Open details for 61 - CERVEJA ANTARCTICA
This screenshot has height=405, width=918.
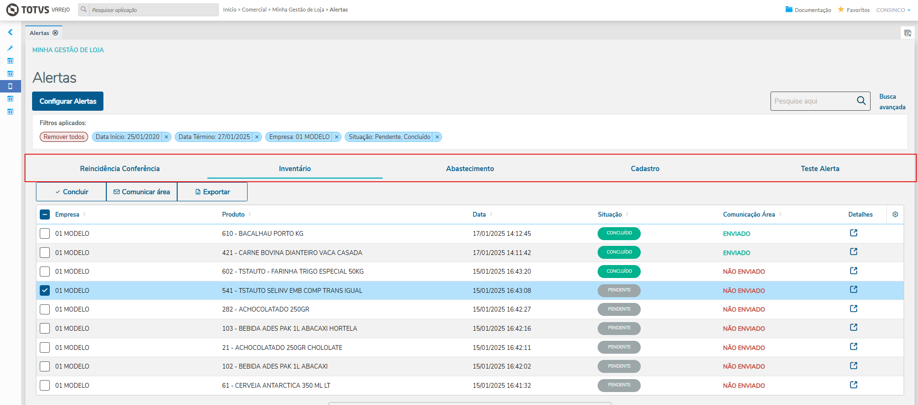coord(853,384)
